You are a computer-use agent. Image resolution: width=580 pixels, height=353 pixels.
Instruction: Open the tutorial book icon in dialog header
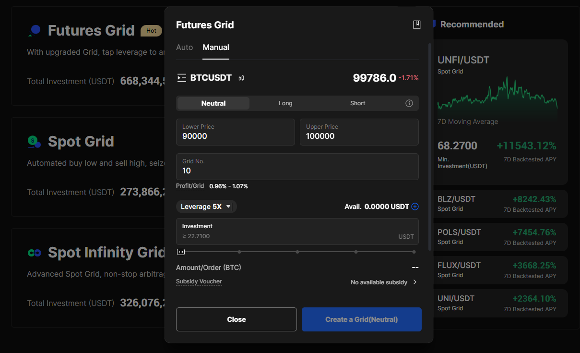[417, 25]
